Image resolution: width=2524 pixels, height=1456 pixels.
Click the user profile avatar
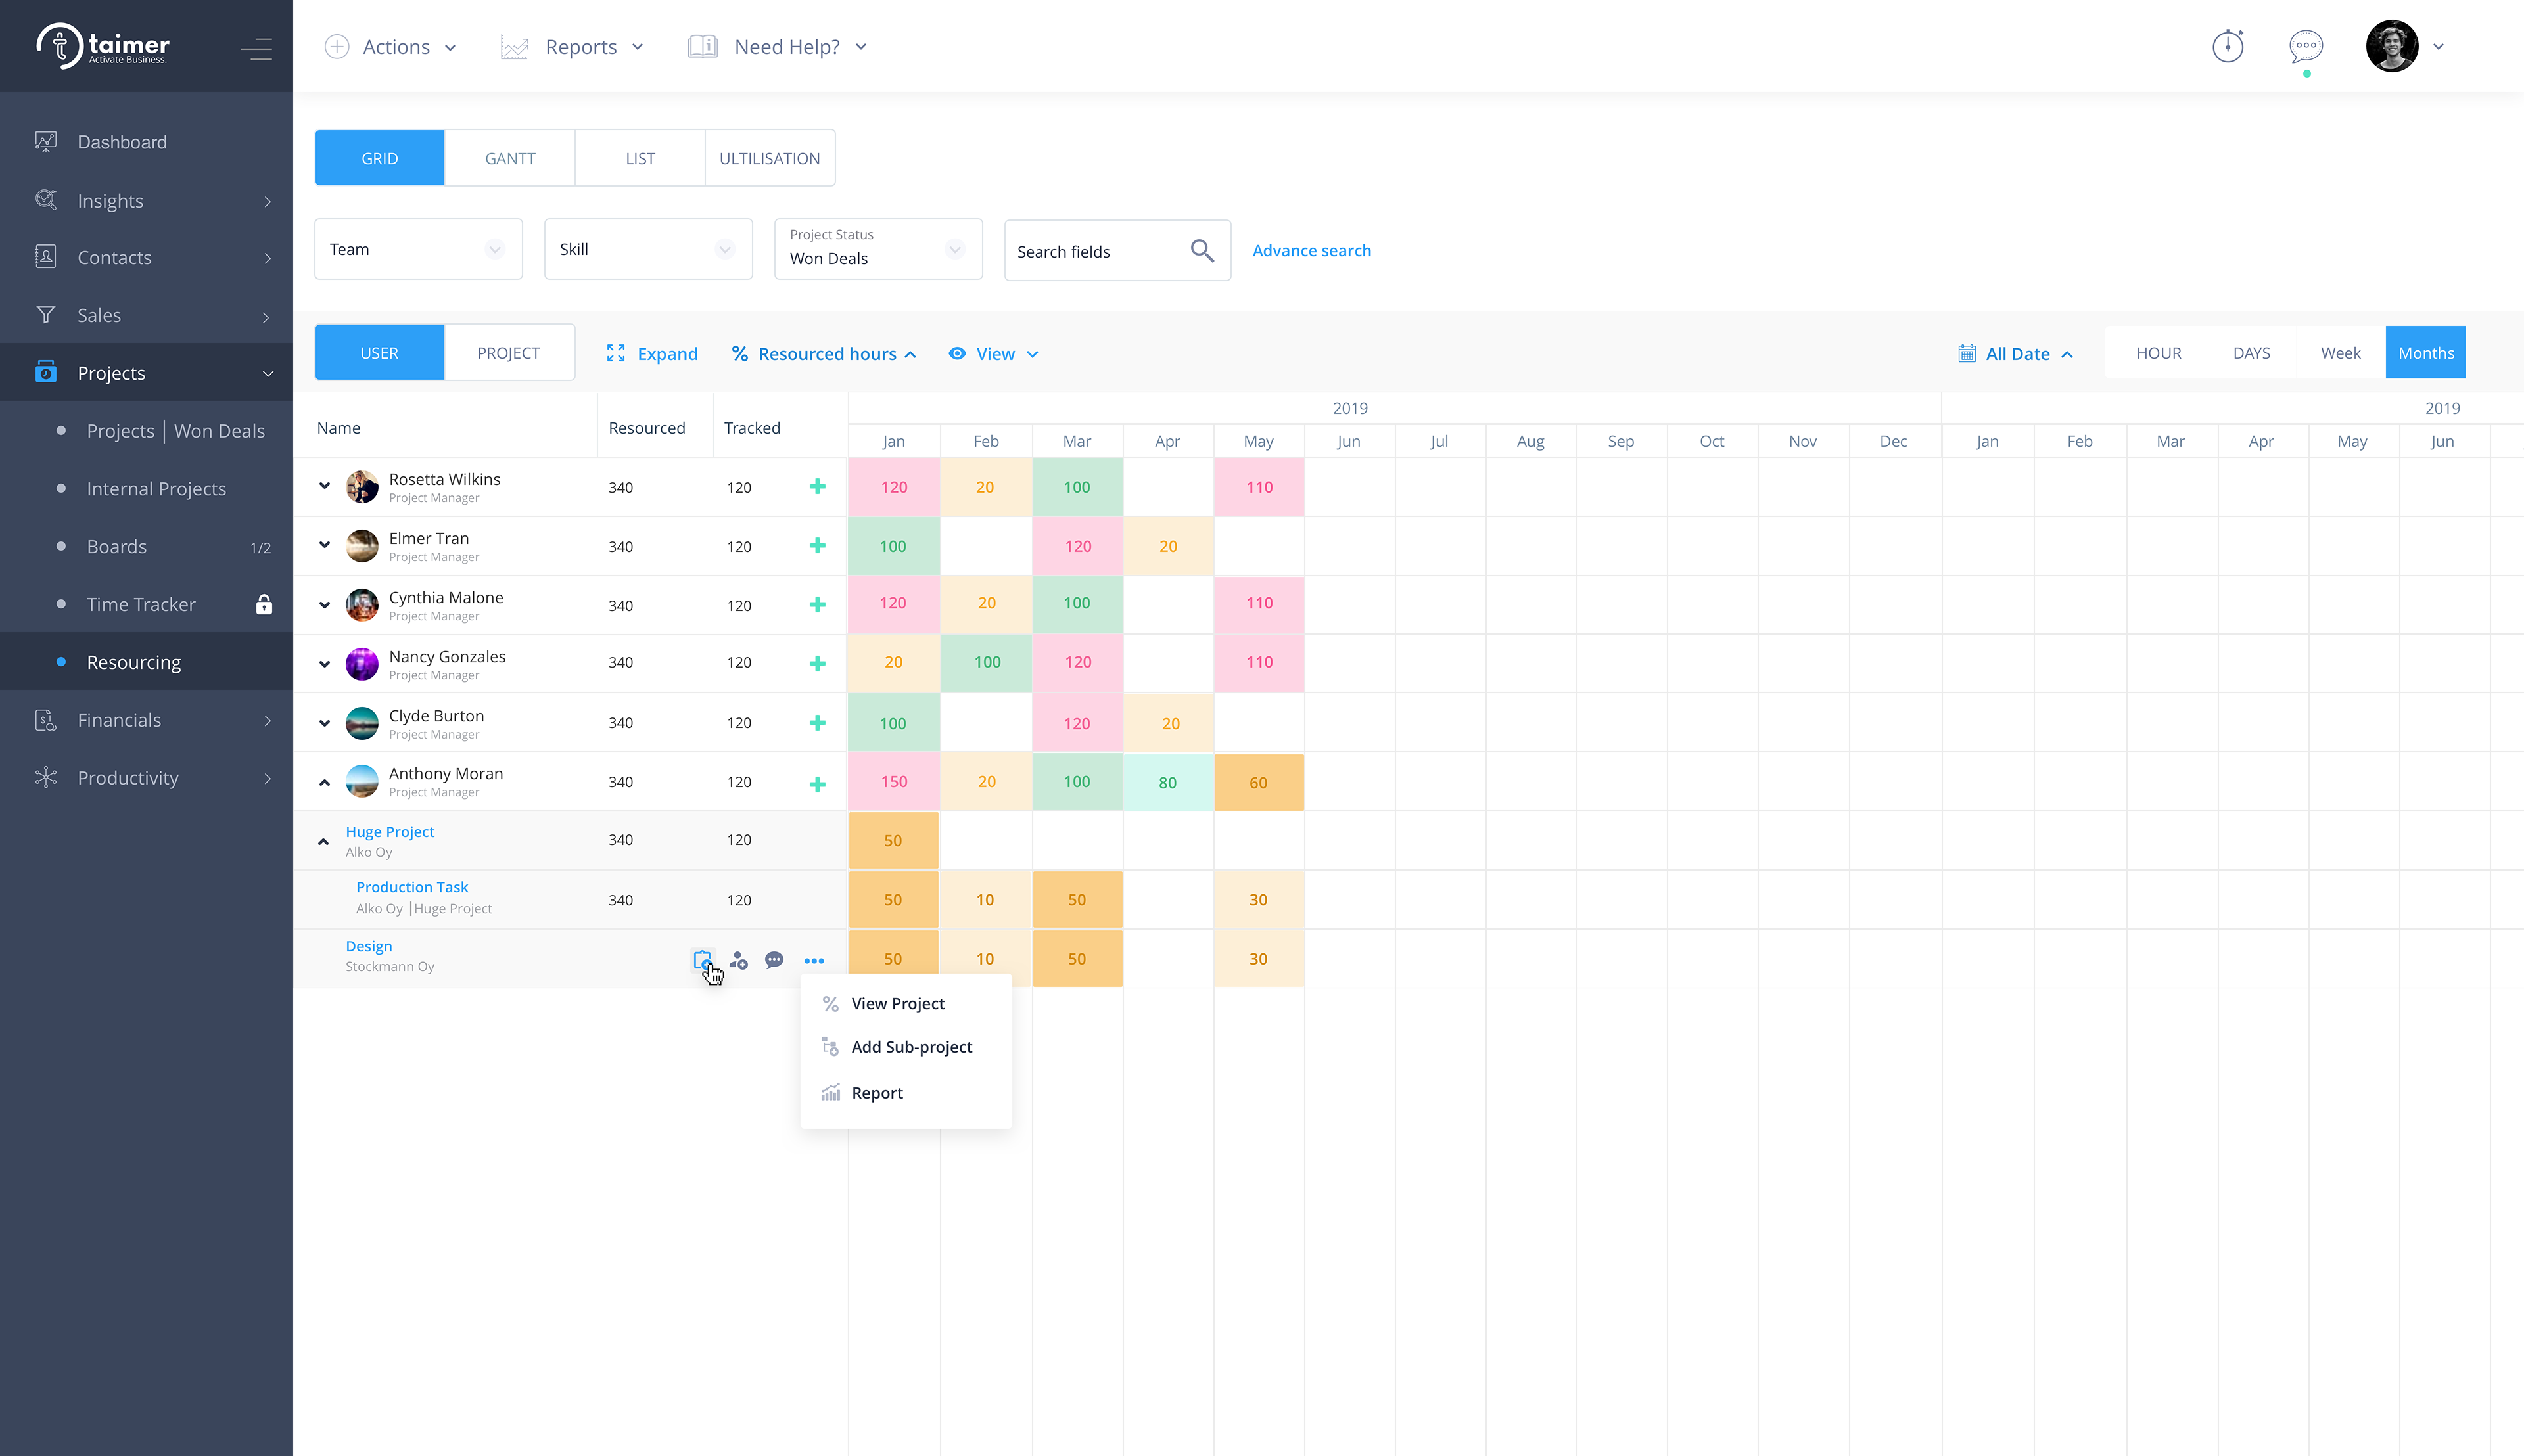point(2392,46)
